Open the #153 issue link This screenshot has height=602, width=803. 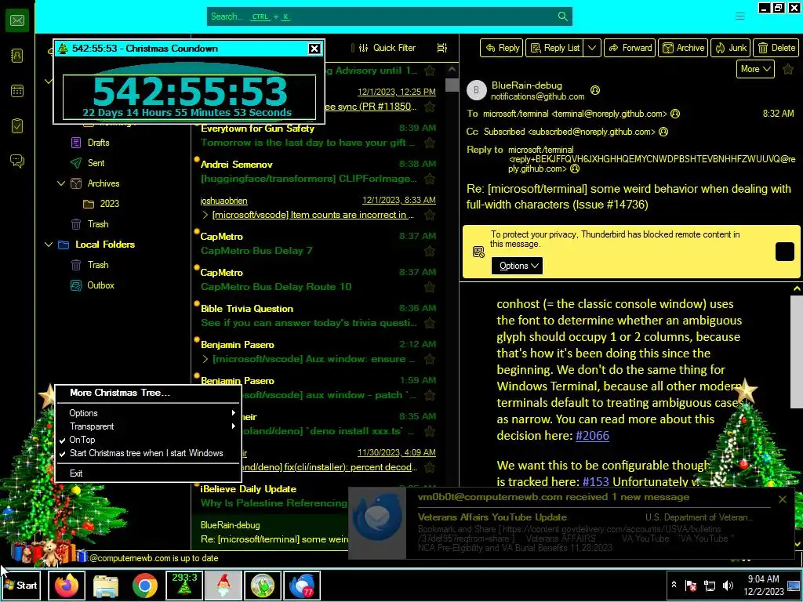click(x=596, y=482)
